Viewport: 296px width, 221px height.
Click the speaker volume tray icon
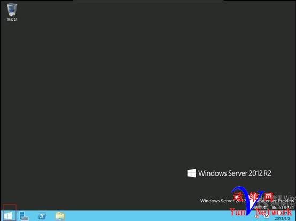click(257, 216)
